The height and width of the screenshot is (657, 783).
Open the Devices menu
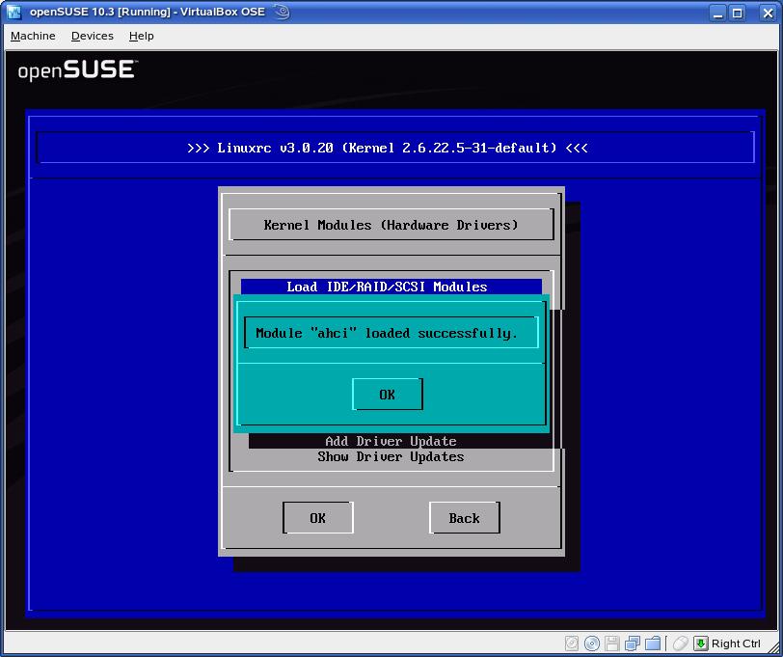click(93, 36)
